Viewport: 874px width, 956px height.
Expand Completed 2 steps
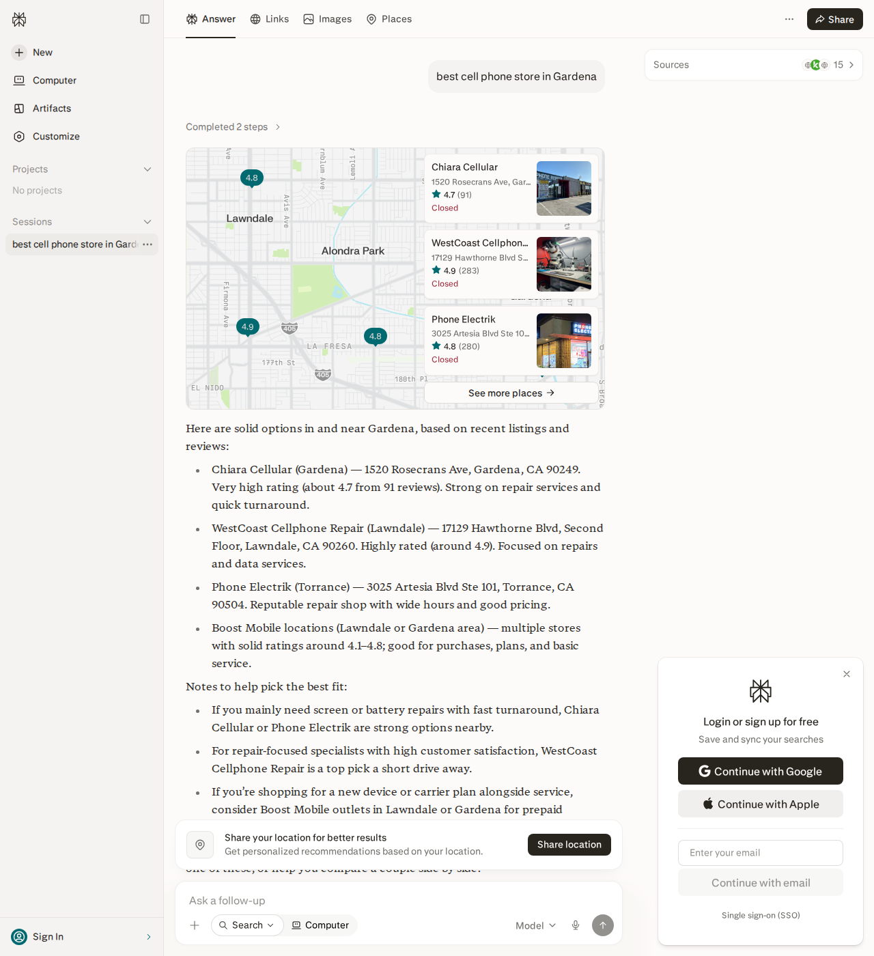tap(234, 127)
